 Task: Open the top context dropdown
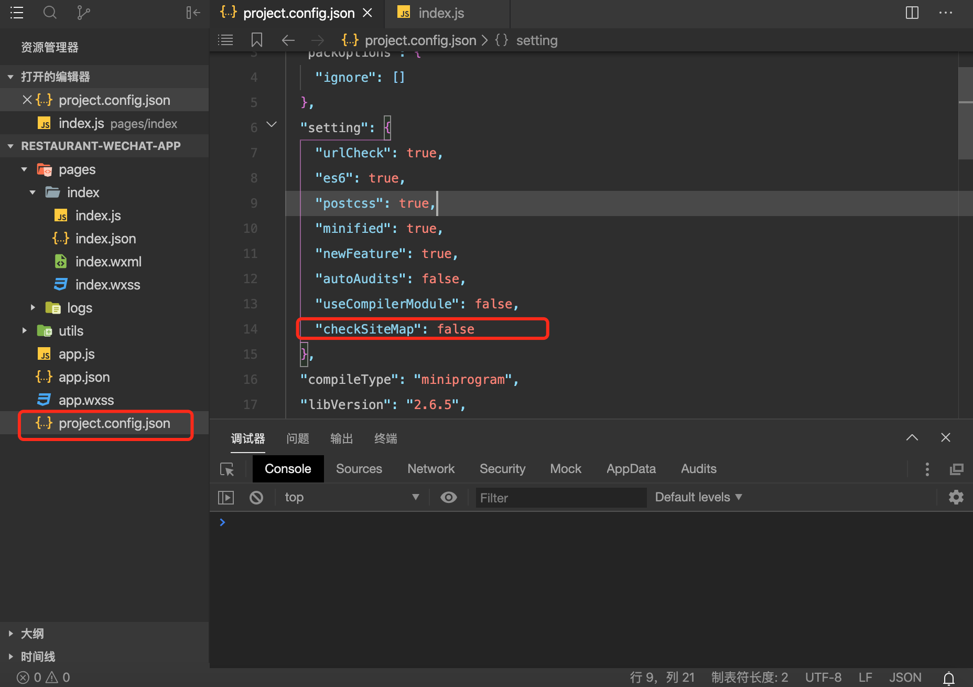click(x=352, y=497)
